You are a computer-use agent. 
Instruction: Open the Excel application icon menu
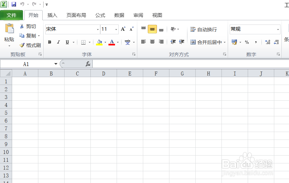click(4, 4)
